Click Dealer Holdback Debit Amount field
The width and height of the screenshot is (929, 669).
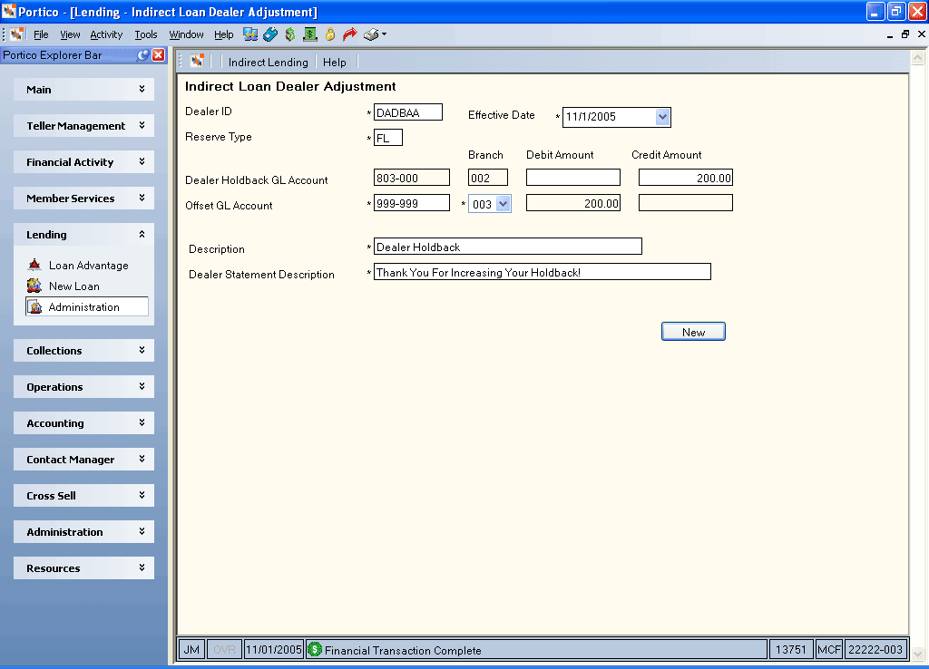coord(573,178)
